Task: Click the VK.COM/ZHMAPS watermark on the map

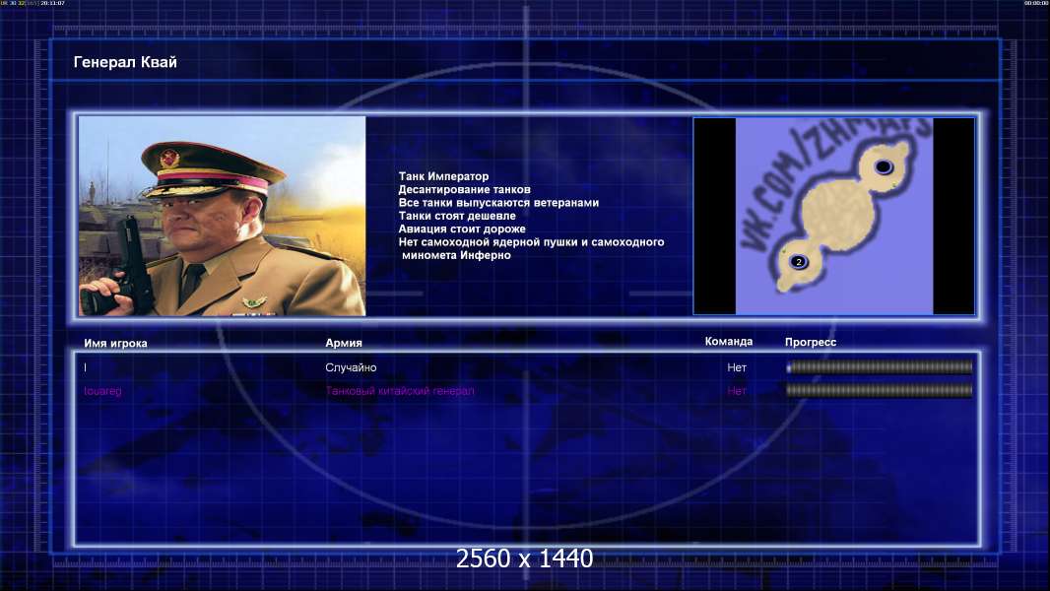Action: (833, 184)
